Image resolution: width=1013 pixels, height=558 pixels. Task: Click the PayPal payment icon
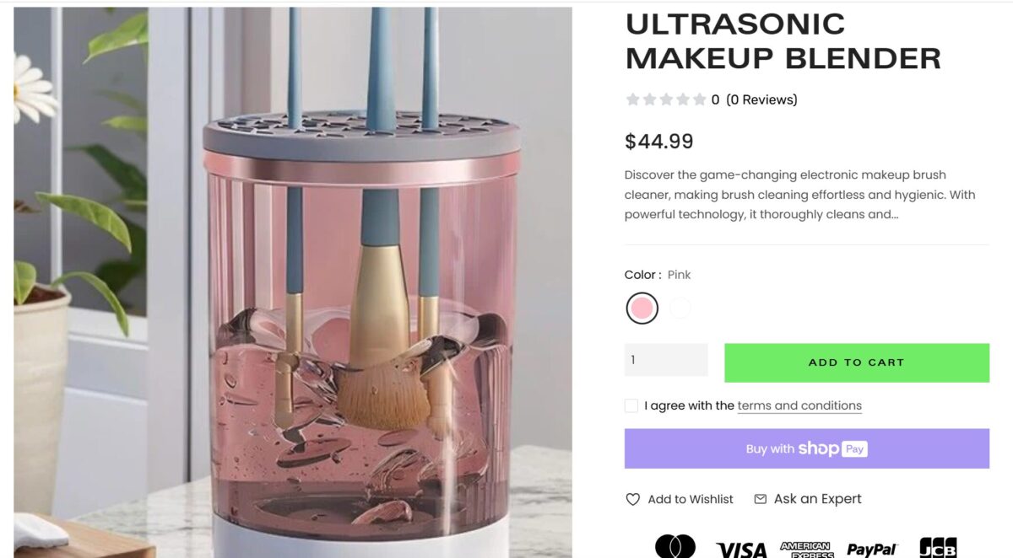coord(871,550)
